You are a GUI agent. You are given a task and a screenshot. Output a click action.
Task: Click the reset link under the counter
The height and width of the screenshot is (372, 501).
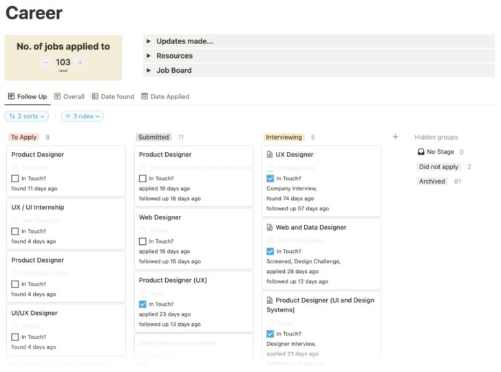click(63, 71)
